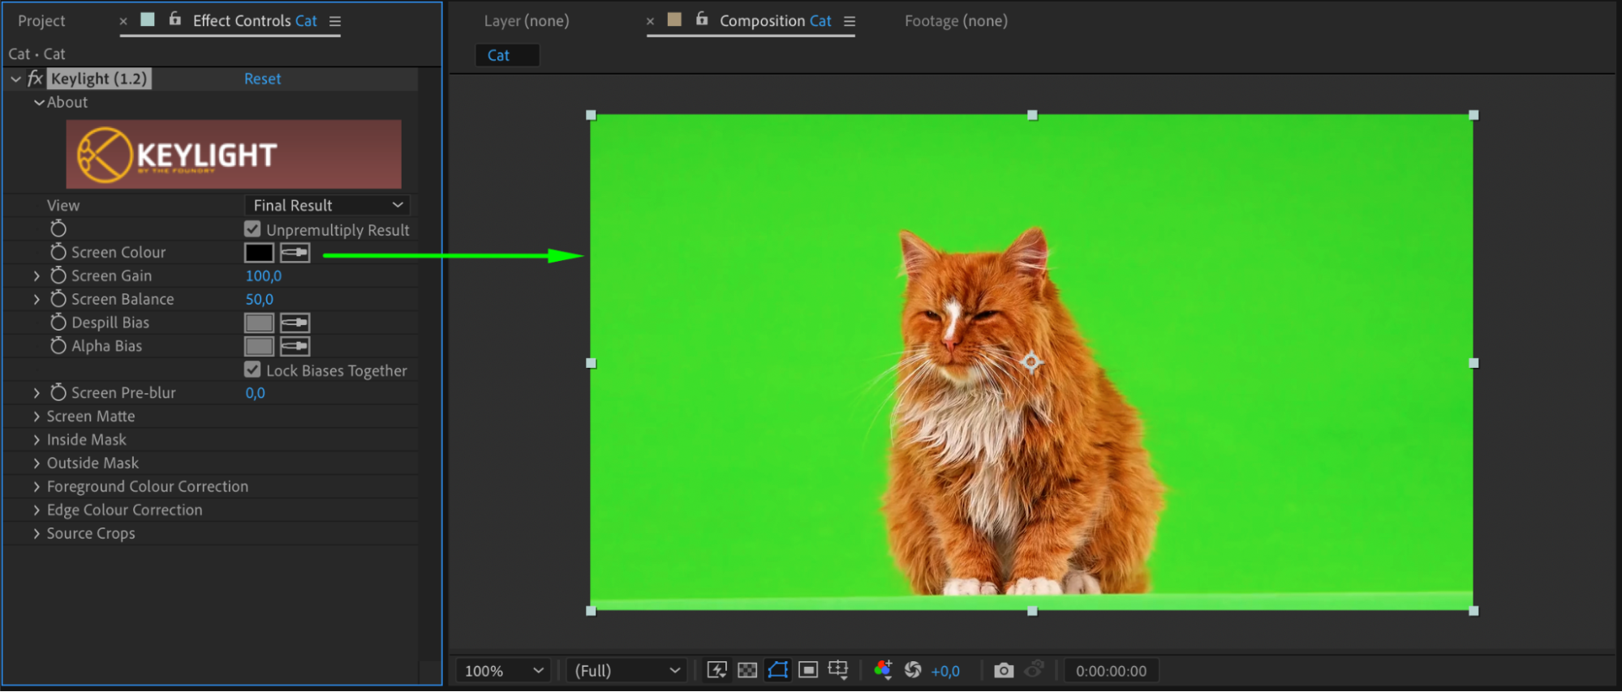Click the Keylight Reset link

point(262,79)
